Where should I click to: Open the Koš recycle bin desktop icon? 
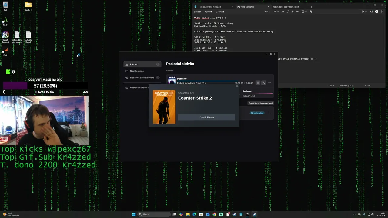click(5, 6)
